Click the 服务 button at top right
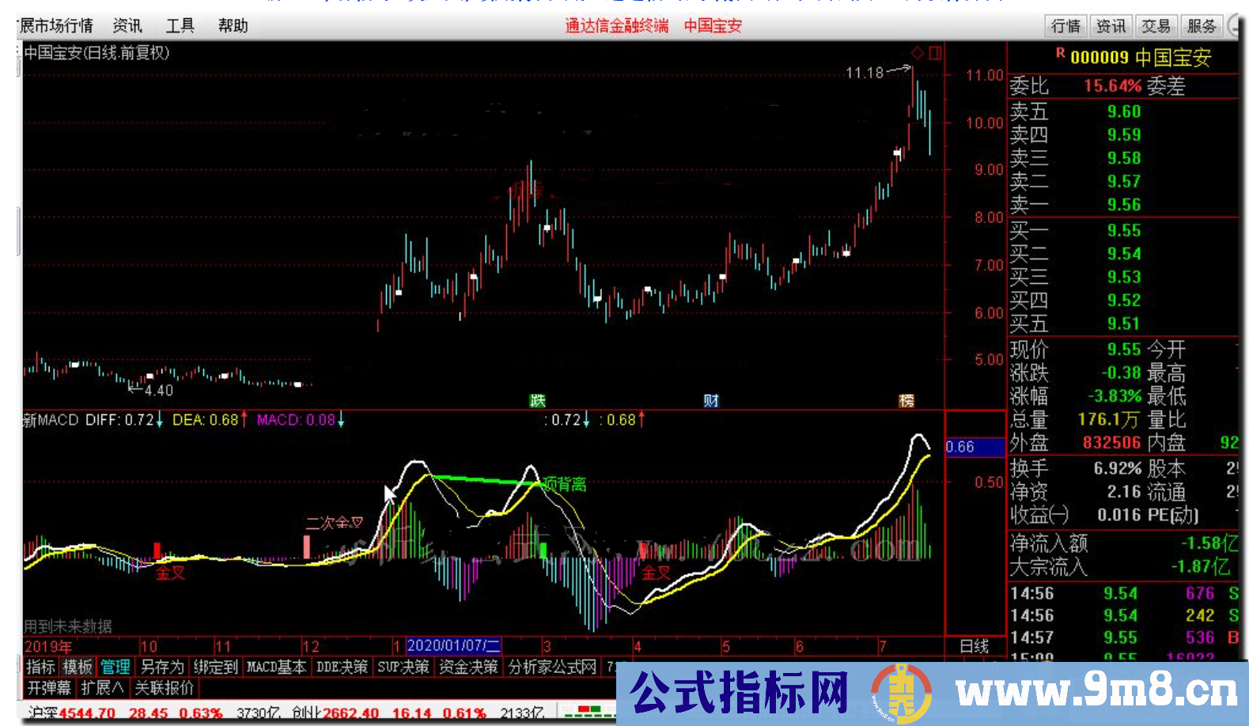 (x=1202, y=26)
